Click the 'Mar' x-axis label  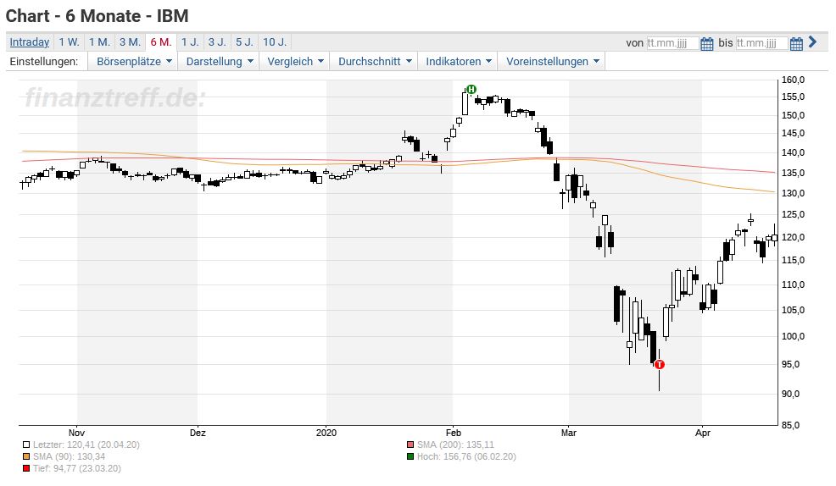point(568,433)
